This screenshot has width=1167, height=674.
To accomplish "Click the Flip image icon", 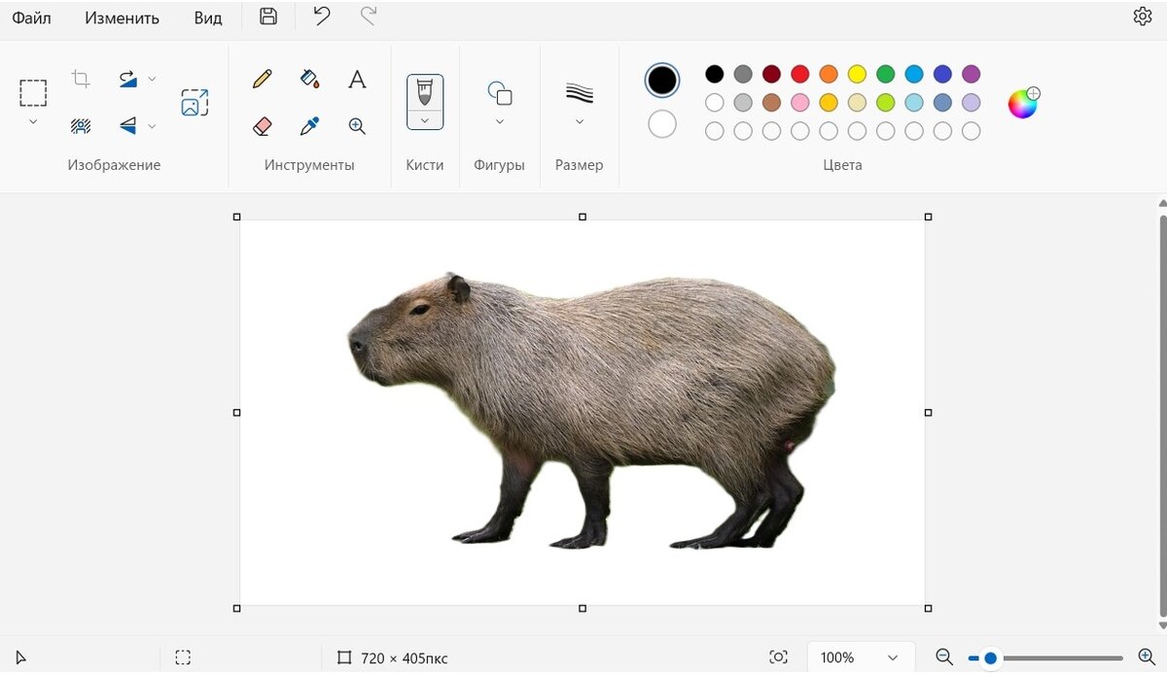I will tap(128, 125).
